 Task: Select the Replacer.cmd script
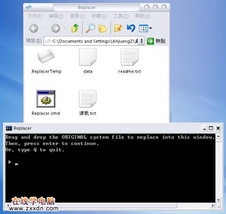[x=46, y=103]
